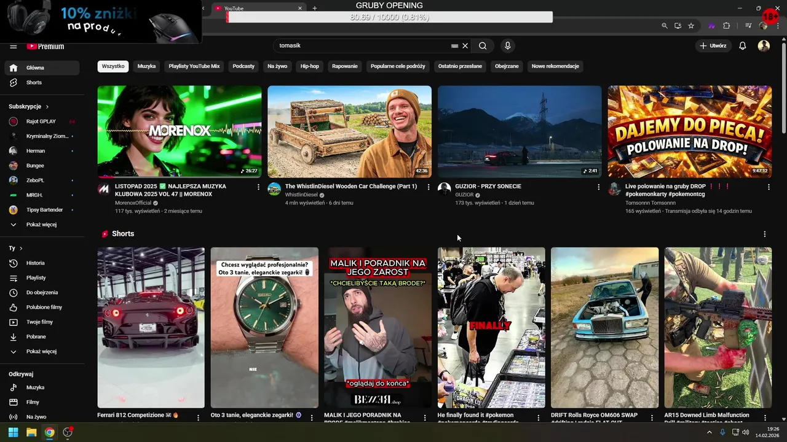Open Polubione filmy in the sidebar

(x=42, y=308)
